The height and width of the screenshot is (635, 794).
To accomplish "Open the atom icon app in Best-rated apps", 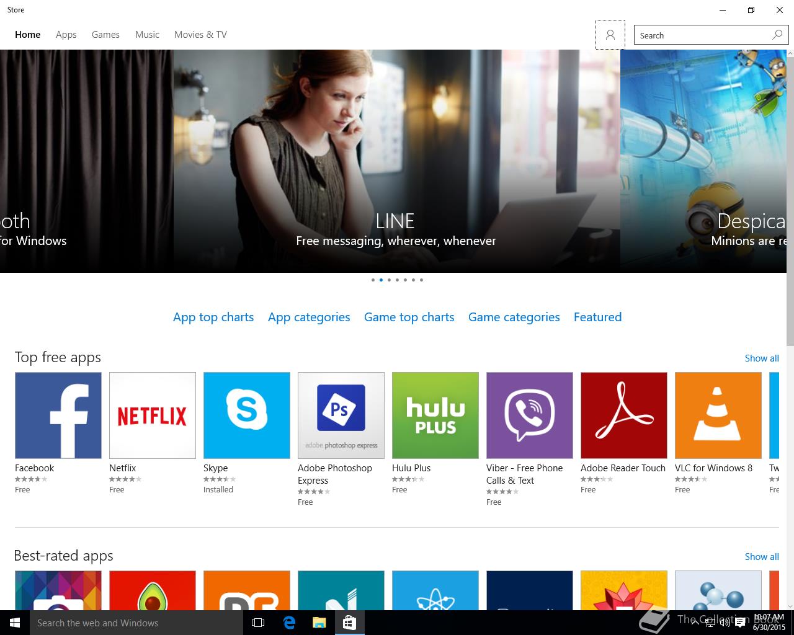I will [435, 590].
